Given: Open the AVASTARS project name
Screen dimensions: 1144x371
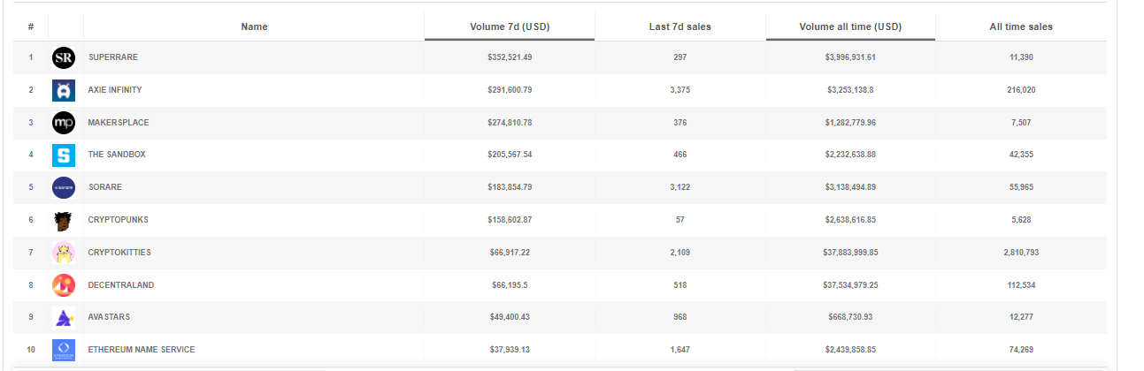Looking at the screenshot, I should [x=109, y=317].
